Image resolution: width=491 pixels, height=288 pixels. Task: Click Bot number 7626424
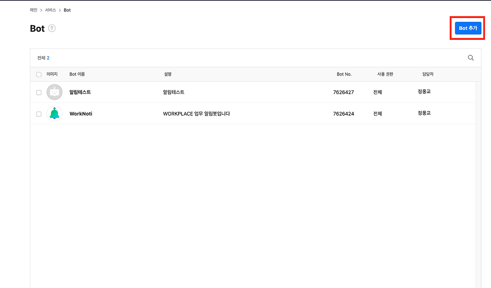(343, 114)
